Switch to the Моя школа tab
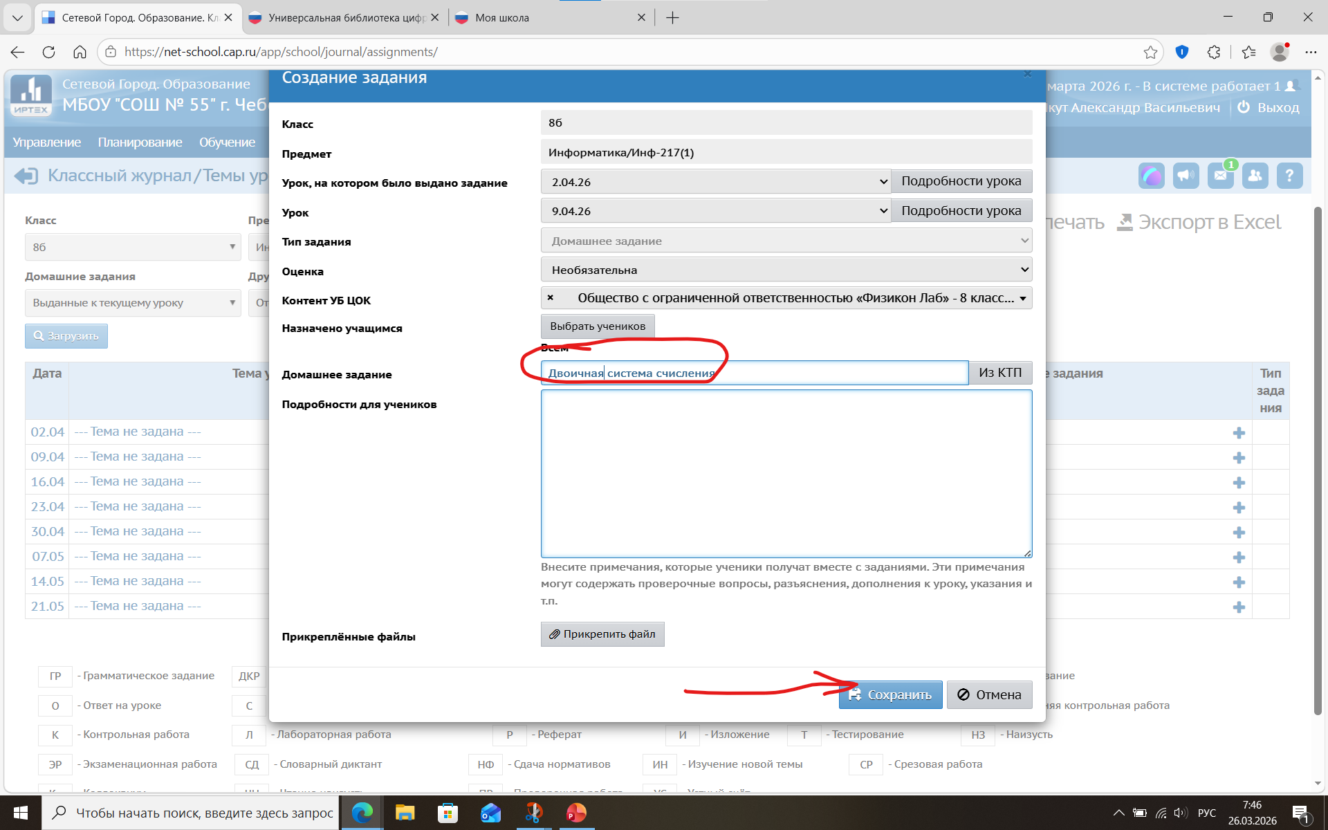Viewport: 1328px width, 830px height. (x=502, y=17)
